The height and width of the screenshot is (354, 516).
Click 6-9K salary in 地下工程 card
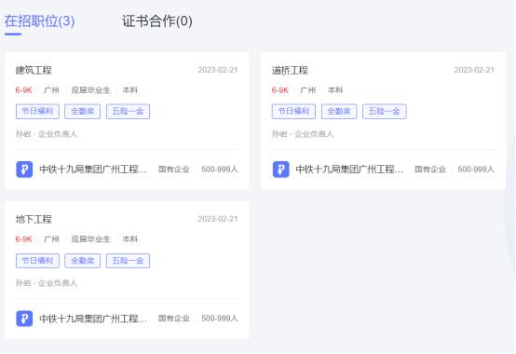point(23,239)
